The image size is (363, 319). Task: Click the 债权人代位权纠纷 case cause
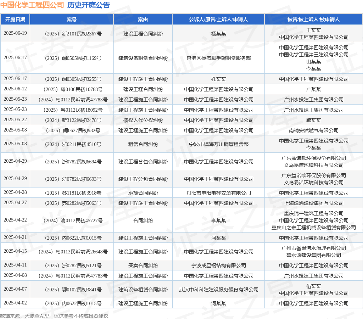(143, 120)
